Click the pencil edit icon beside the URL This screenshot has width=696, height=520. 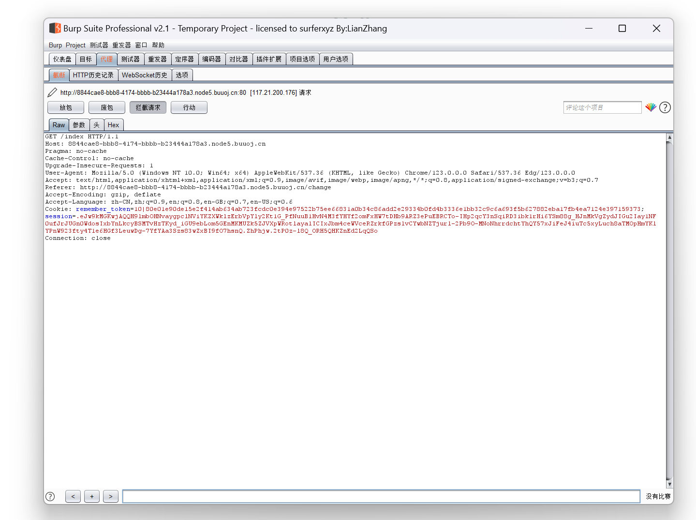tap(52, 92)
